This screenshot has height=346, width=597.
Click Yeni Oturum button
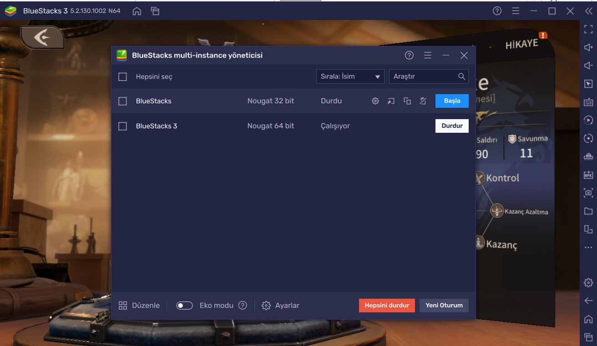[x=444, y=306]
